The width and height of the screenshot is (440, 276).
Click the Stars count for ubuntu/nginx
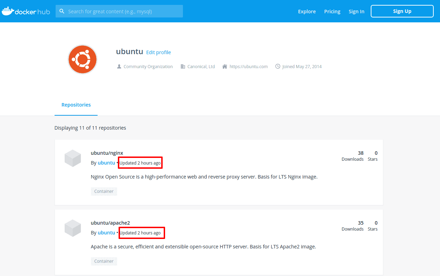pos(373,156)
